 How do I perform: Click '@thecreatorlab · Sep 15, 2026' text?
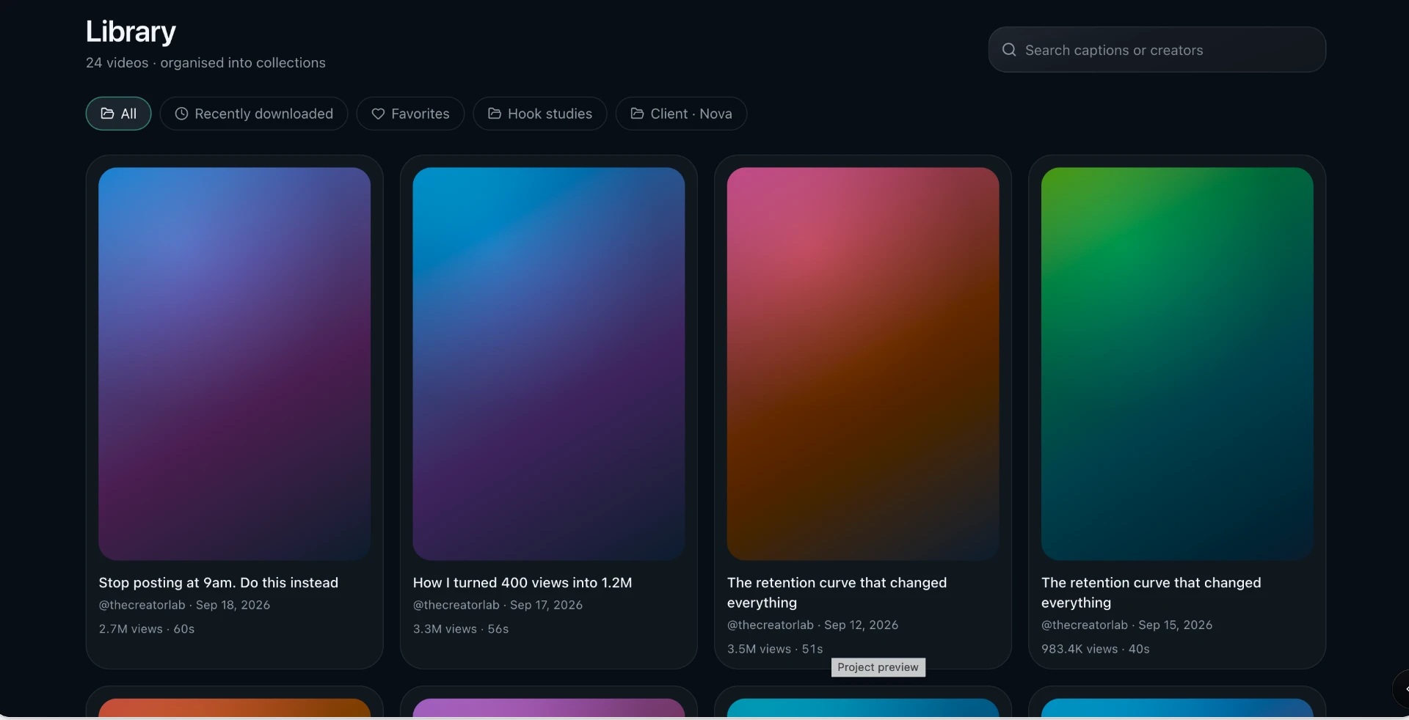[1126, 625]
